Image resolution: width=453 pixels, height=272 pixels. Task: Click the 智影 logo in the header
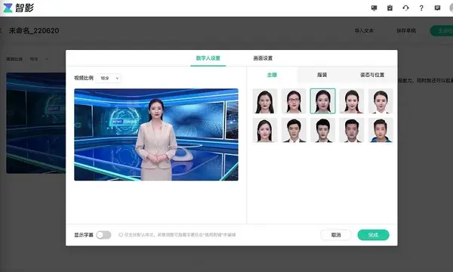[18, 8]
